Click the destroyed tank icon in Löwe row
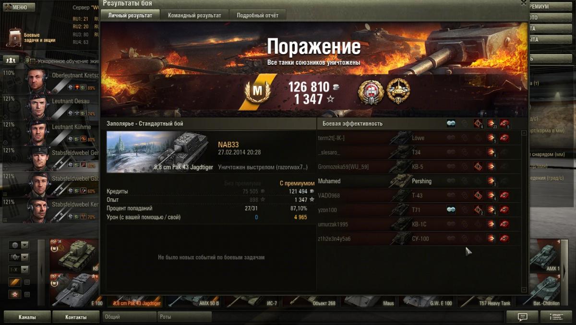The image size is (576, 325). coord(504,138)
